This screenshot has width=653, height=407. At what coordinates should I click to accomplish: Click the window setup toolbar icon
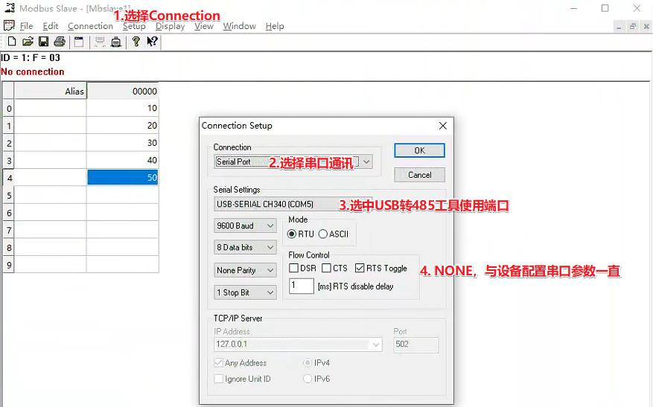coord(79,42)
